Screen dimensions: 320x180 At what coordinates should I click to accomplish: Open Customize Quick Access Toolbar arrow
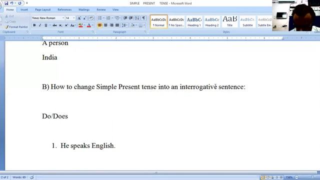pos(26,3)
